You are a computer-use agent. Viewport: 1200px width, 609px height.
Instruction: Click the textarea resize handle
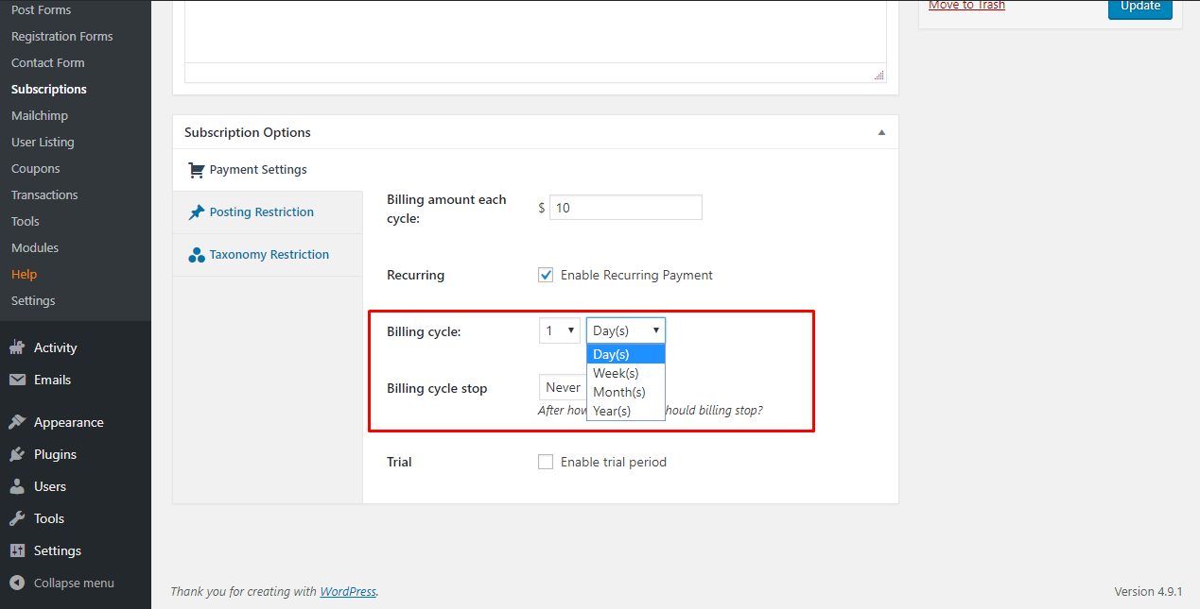878,75
